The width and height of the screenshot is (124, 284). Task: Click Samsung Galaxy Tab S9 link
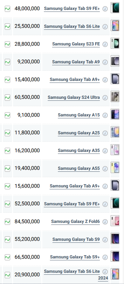[76, 240]
